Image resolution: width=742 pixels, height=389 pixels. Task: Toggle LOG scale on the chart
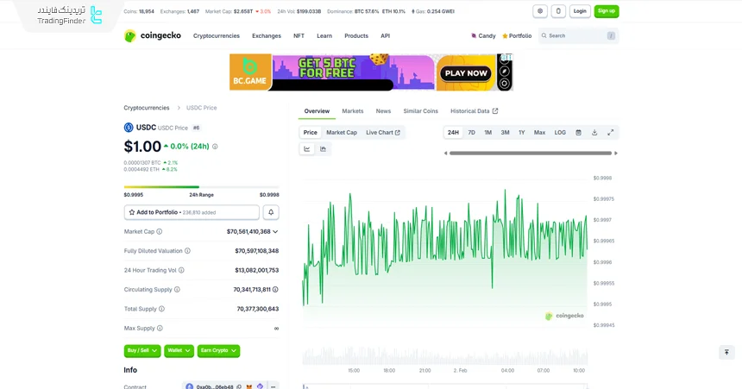(560, 133)
